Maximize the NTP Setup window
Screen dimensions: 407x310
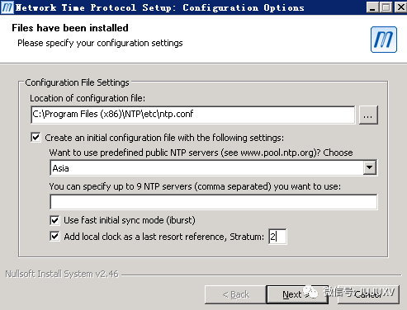(x=386, y=7)
